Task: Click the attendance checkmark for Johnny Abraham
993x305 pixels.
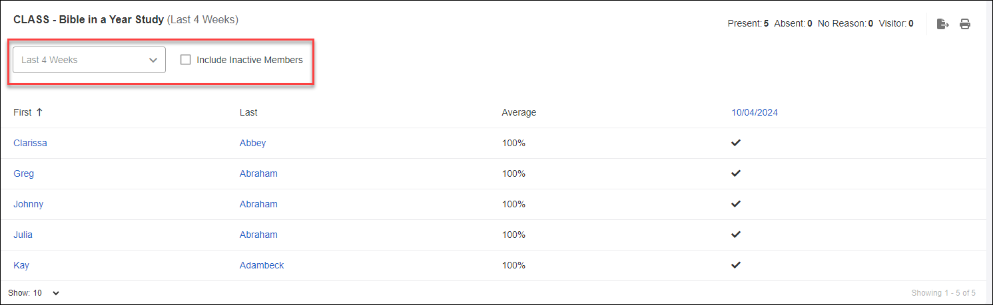Action: click(736, 204)
